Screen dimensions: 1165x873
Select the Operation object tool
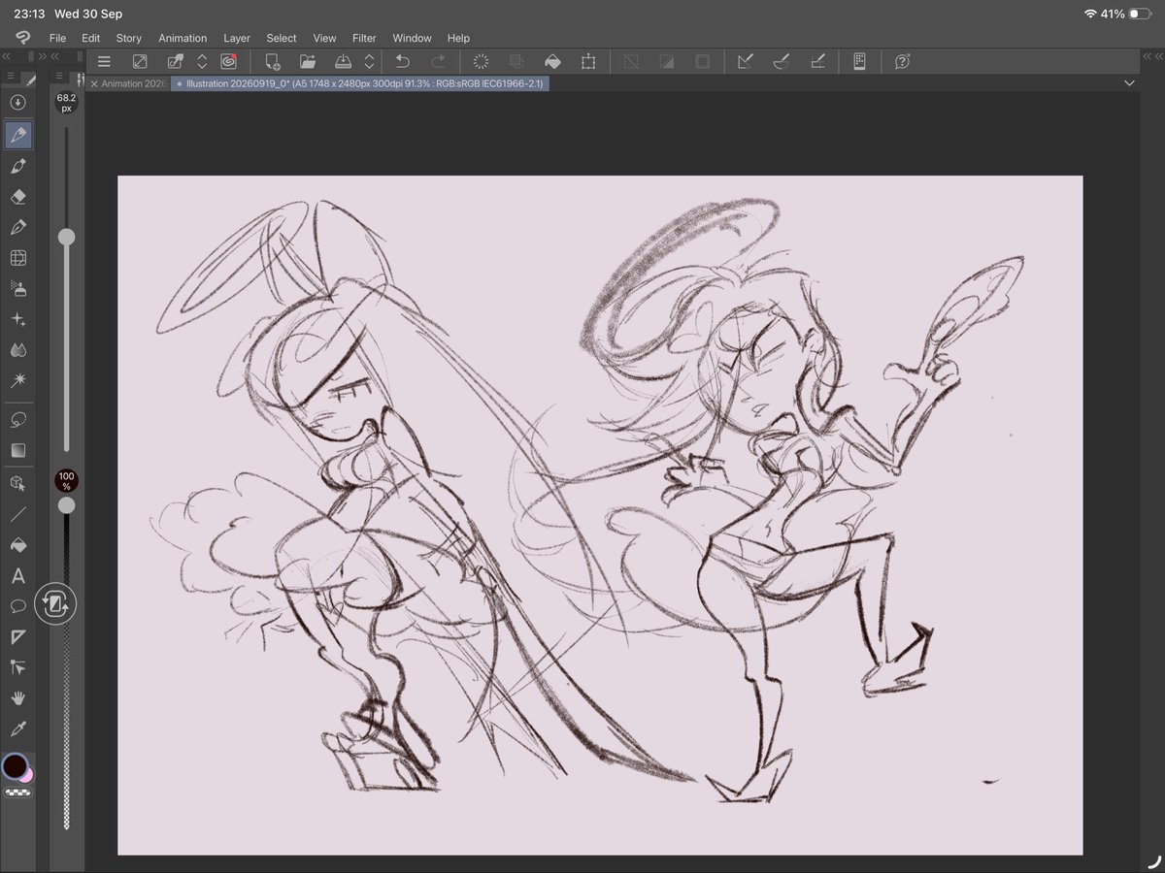pos(17,482)
